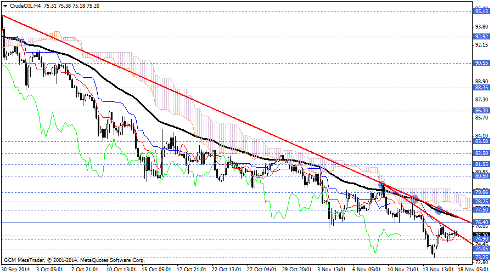Image resolution: width=494 pixels, height=274 pixels.
Task: Select the 92.92 price level label
Action: [x=482, y=37]
